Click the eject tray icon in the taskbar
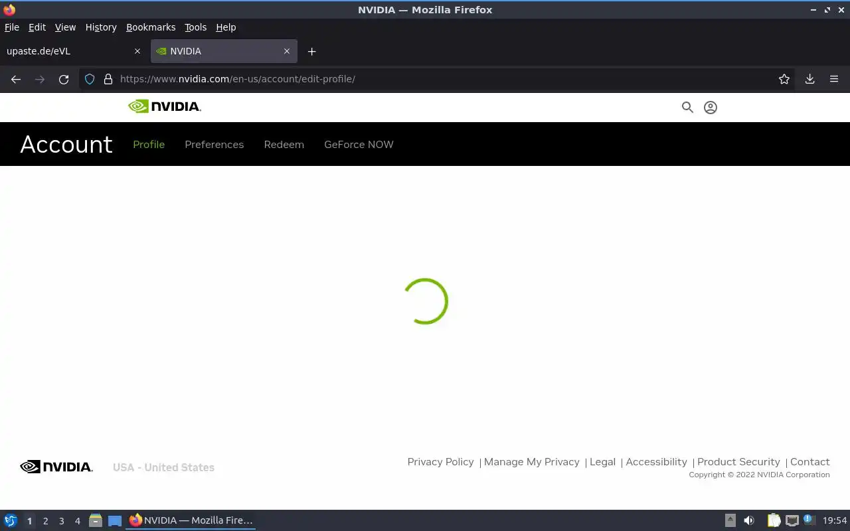The height and width of the screenshot is (531, 850). click(730, 520)
